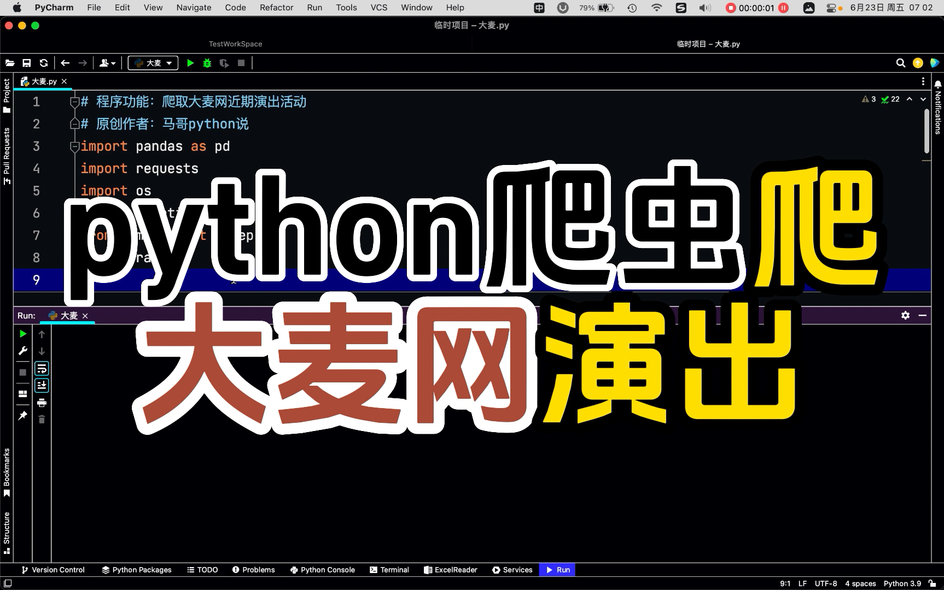Click the colorful plugin icon beside updates
This screenshot has width=944, height=590.
(935, 63)
